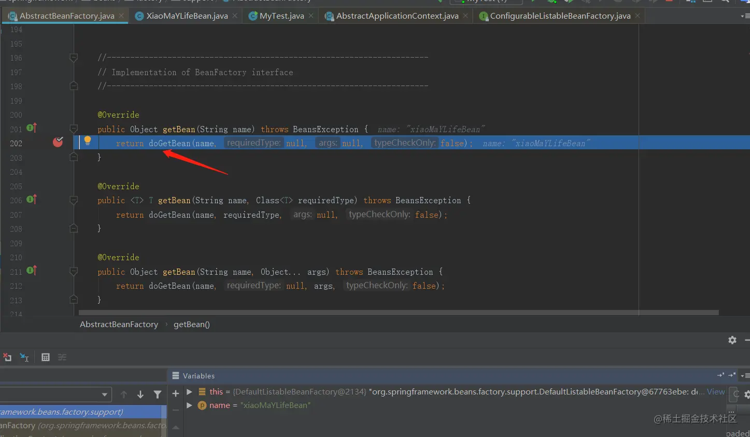Open the Variables panel layout dropdown menu
The image size is (750, 437).
(x=744, y=375)
